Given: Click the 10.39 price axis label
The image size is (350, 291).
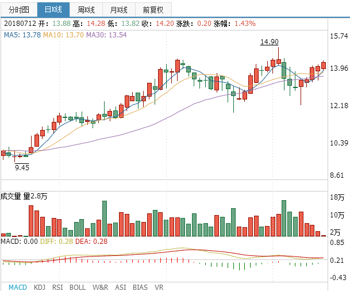Looking at the screenshot, I should pyautogui.click(x=339, y=143).
